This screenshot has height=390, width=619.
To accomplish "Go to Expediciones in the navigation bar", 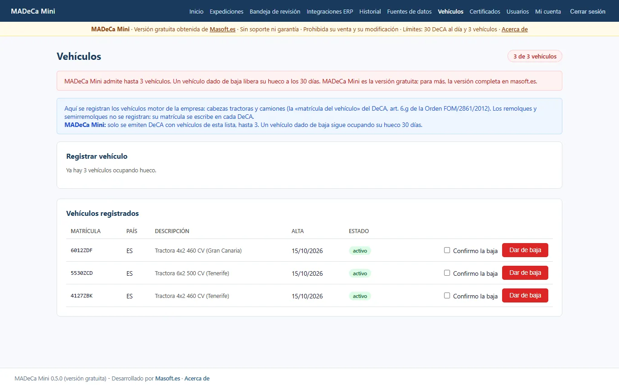I will tap(227, 11).
